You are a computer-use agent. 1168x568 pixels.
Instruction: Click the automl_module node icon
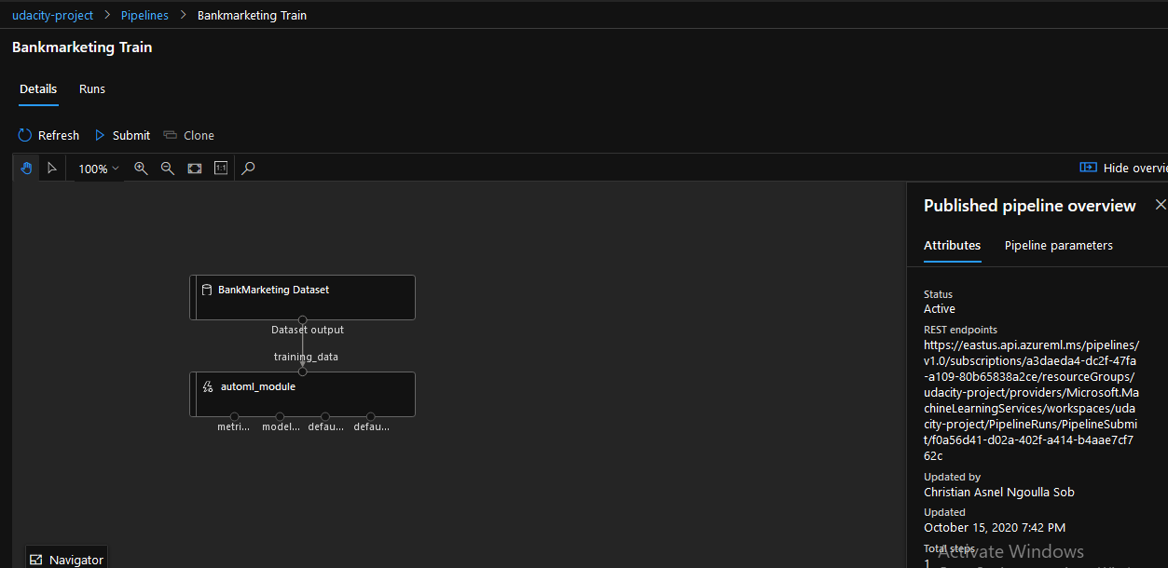208,387
